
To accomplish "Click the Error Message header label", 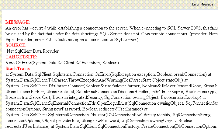I will click(202, 4).
